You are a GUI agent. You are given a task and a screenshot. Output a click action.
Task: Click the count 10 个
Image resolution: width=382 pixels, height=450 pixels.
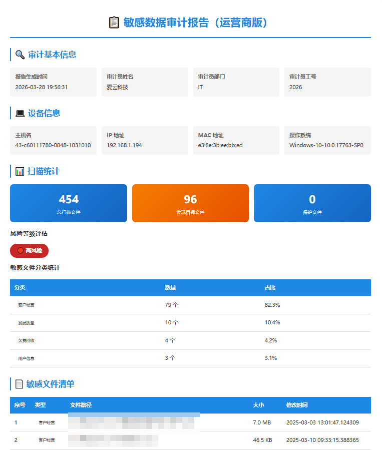pyautogui.click(x=172, y=322)
